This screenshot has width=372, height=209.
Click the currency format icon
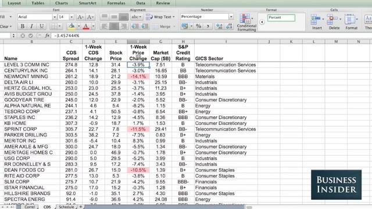185,26
